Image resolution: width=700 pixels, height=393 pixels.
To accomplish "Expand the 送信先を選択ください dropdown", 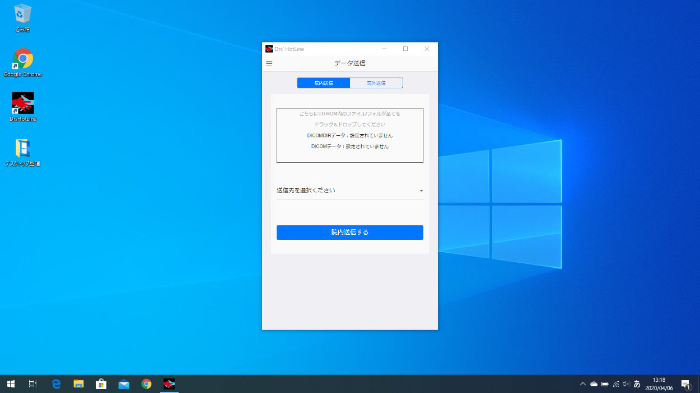I will click(349, 191).
